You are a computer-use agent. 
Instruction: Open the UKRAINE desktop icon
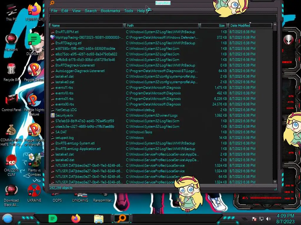pos(34,193)
